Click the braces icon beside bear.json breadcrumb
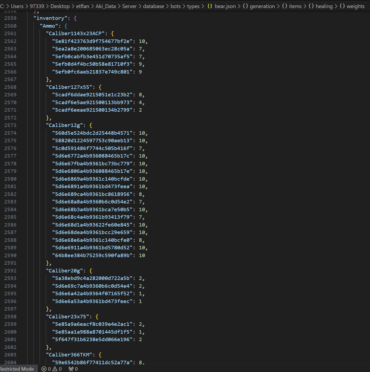The height and width of the screenshot is (372, 370). (210, 6)
